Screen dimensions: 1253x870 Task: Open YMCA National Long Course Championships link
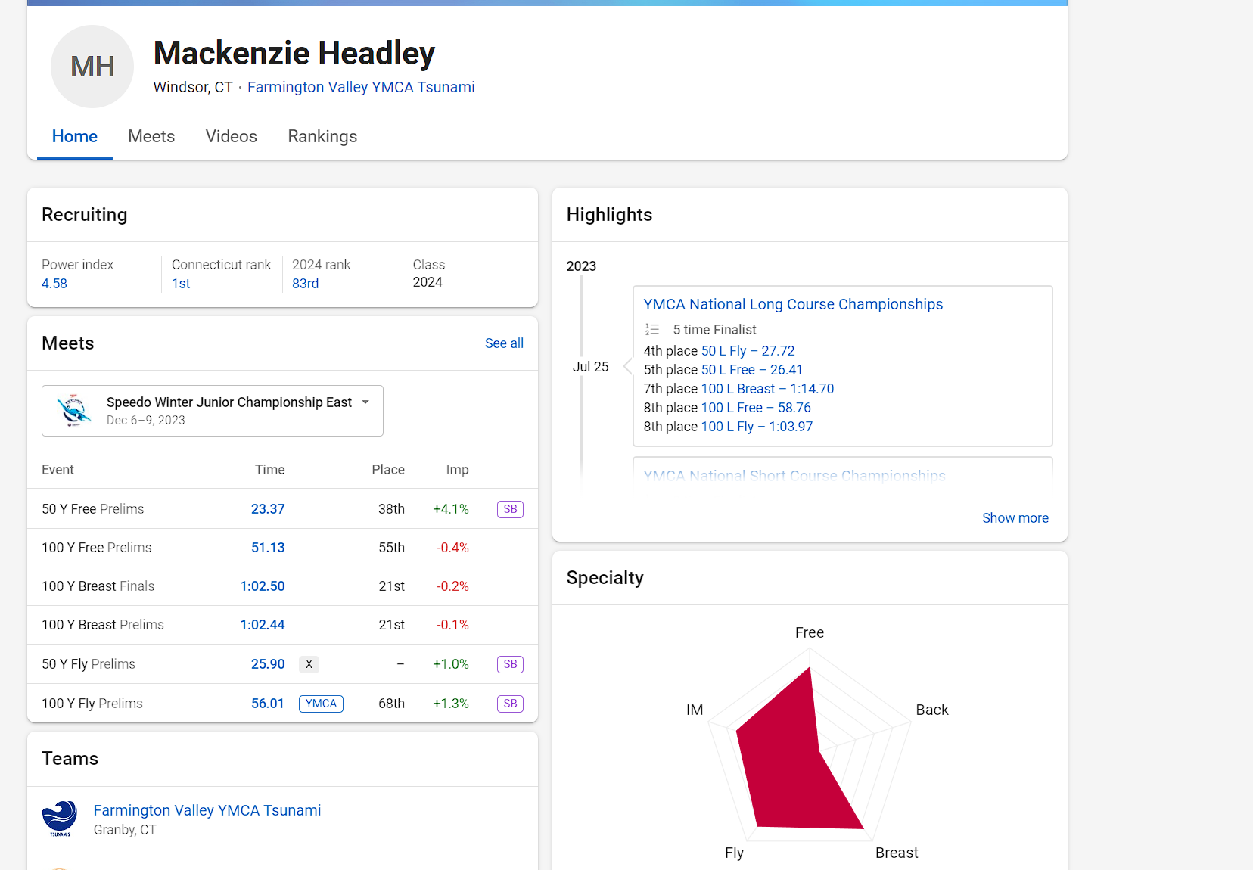click(793, 304)
